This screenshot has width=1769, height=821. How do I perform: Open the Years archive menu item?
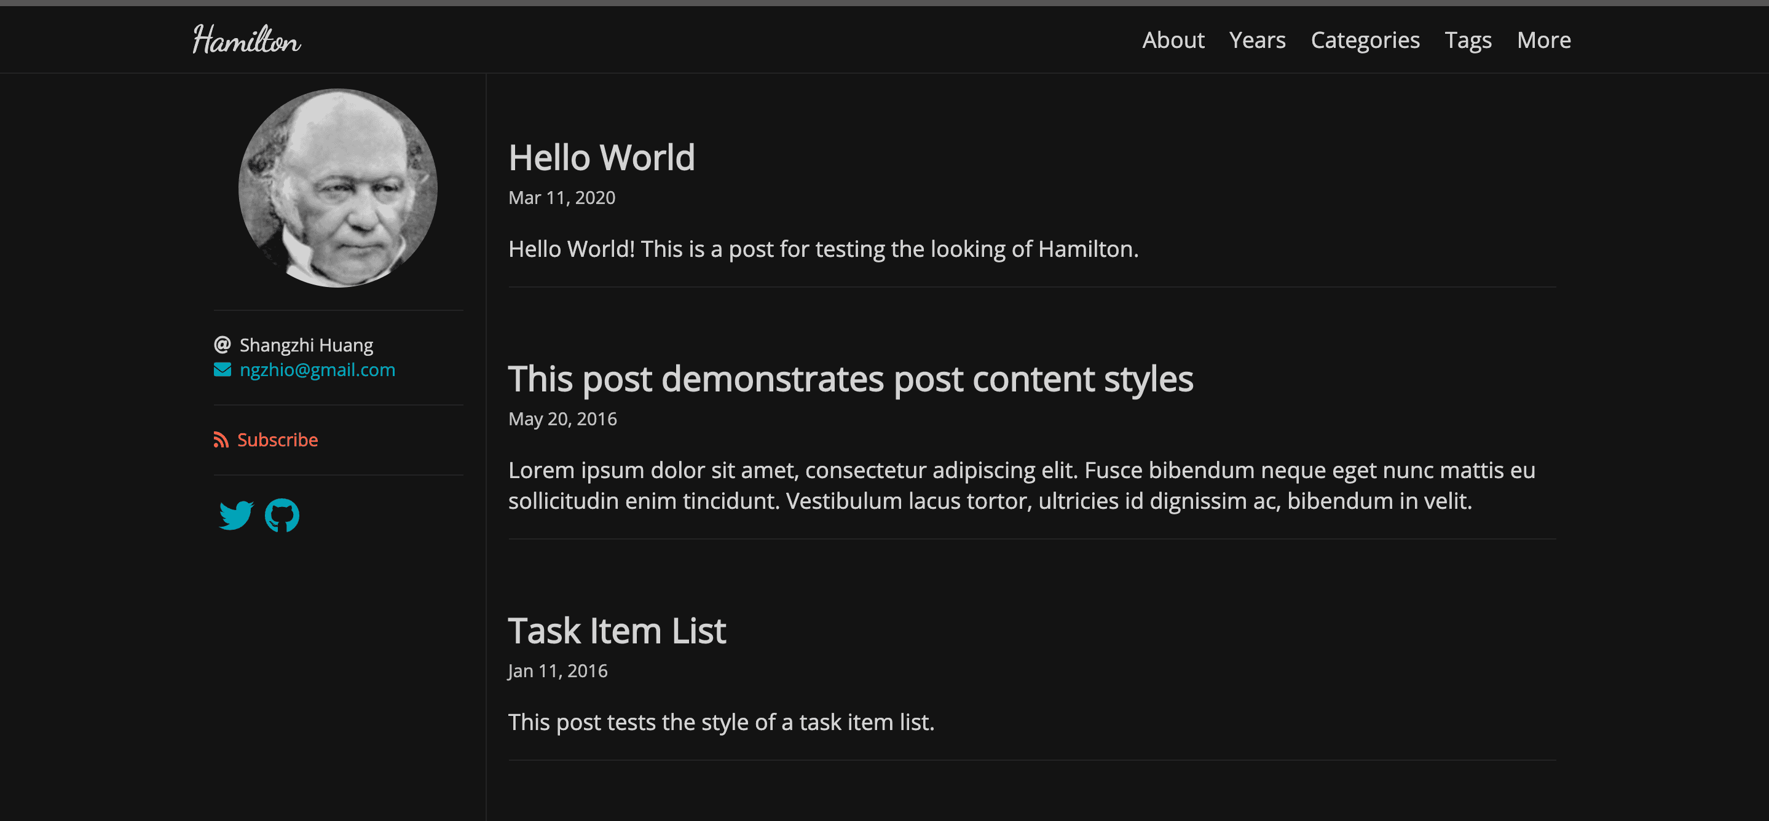(x=1257, y=40)
